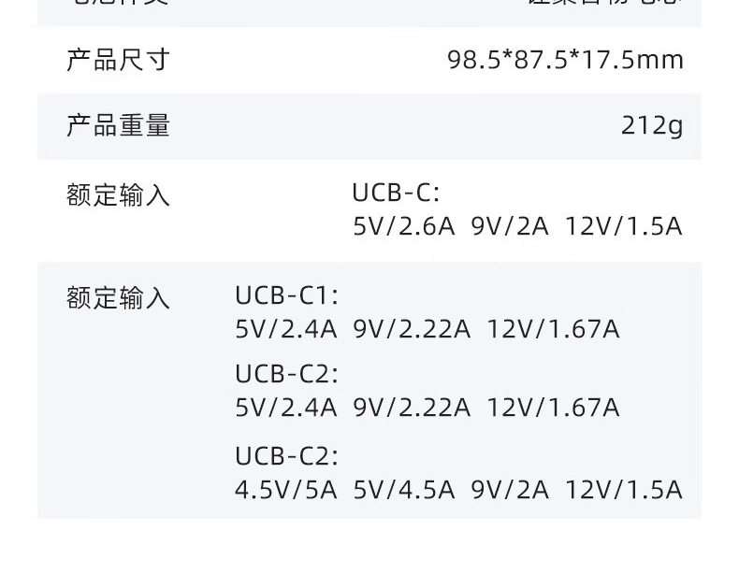Click 9V/2A in the last spec row

click(510, 491)
